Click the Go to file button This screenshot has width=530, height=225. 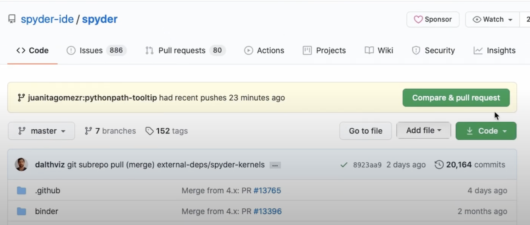coord(365,131)
